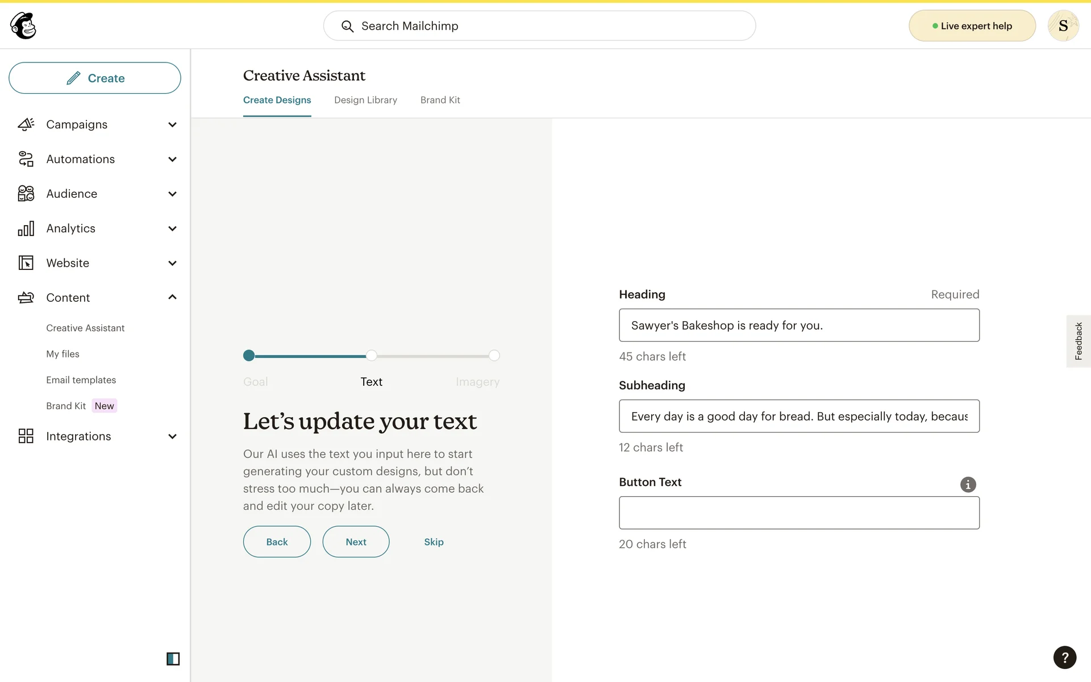This screenshot has height=682, width=1091.
Task: Collapse the Content section chevron
Action: coord(172,297)
